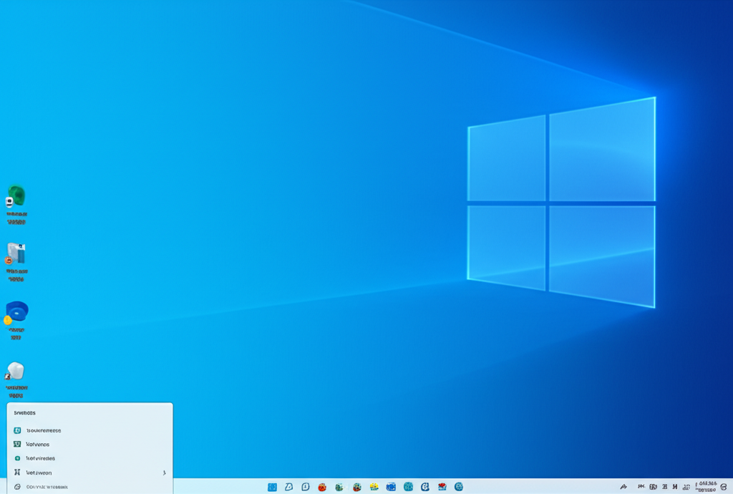This screenshot has height=494, width=733.
Task: Click the third taskbar icon from the left
Action: [x=306, y=487]
